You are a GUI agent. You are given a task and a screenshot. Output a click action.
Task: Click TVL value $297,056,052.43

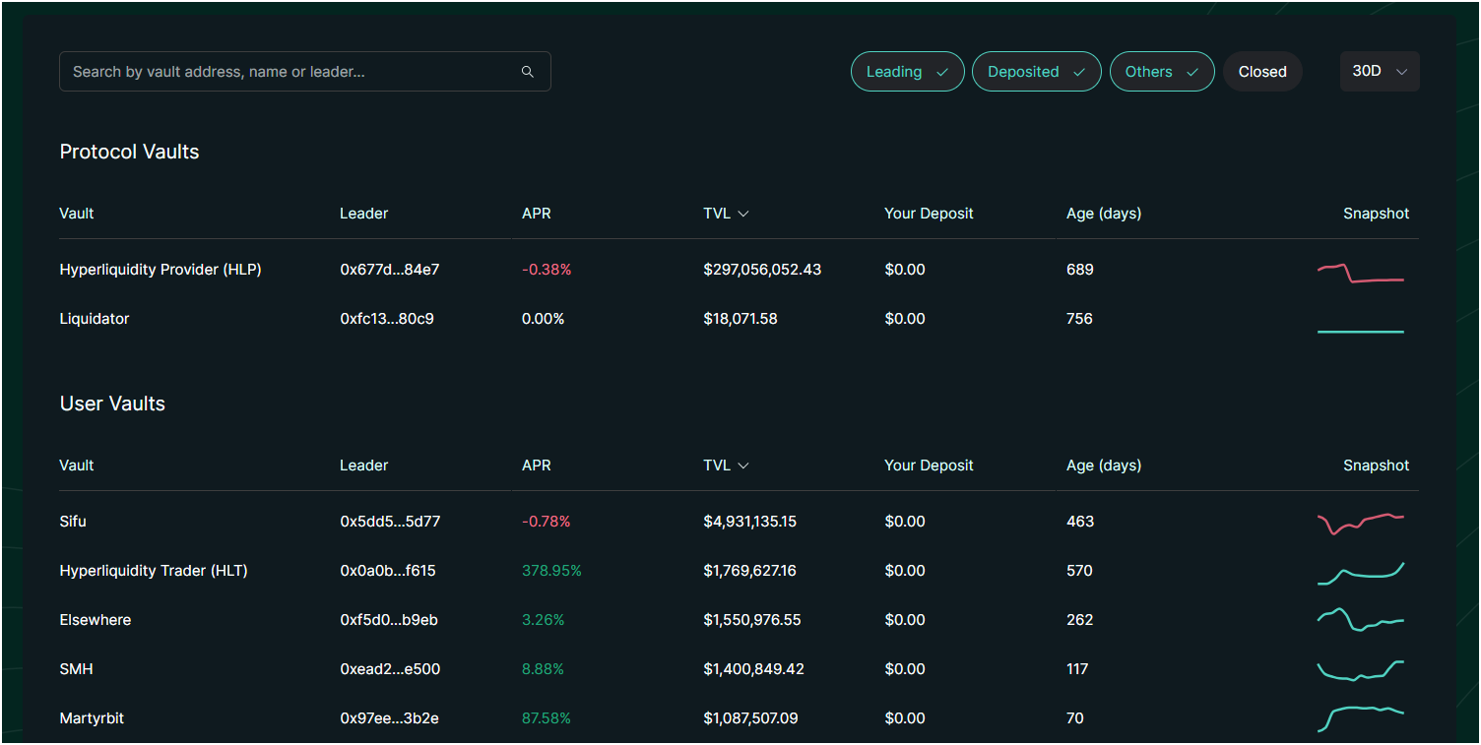coord(762,270)
